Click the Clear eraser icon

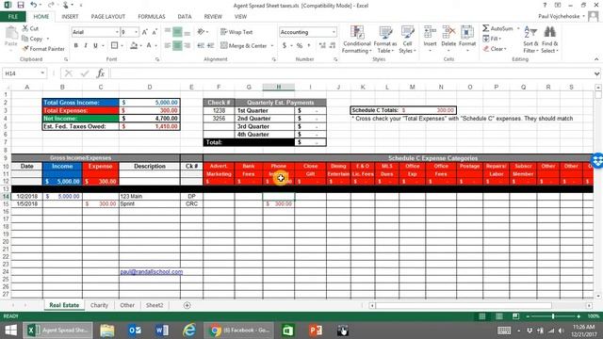(x=486, y=49)
